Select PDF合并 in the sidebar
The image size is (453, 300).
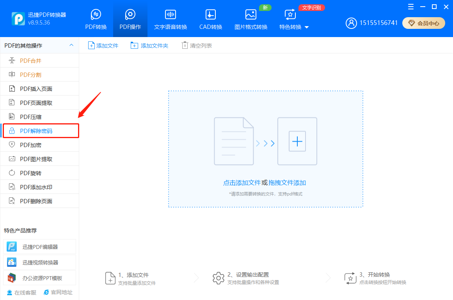pos(39,60)
